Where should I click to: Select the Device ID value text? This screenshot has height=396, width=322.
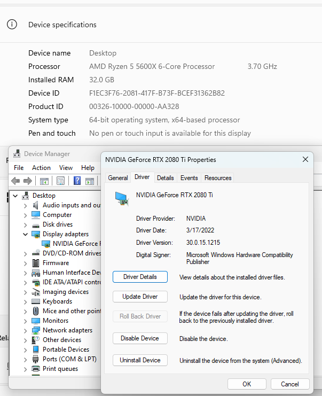[156, 93]
